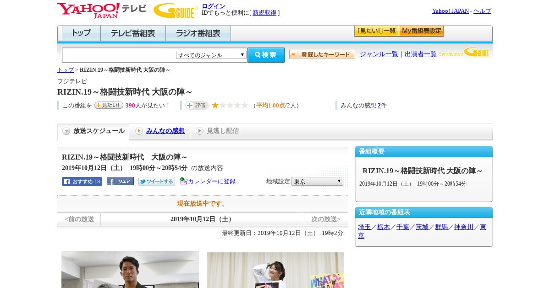Open the 出演者一覧 link
550x288 pixels.
coord(421,54)
